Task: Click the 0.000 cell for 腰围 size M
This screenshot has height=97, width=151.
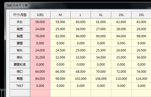Action: pyautogui.click(x=60, y=43)
